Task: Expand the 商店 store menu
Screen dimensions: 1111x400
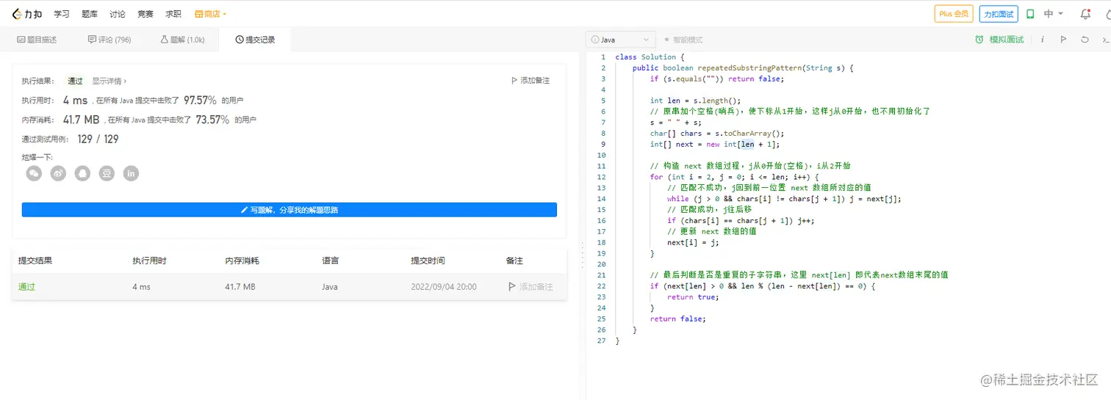Action: pos(211,14)
